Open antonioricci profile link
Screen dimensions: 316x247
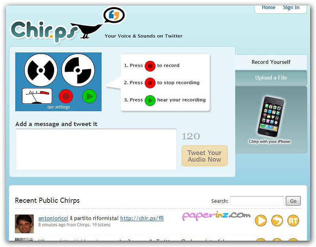click(53, 218)
